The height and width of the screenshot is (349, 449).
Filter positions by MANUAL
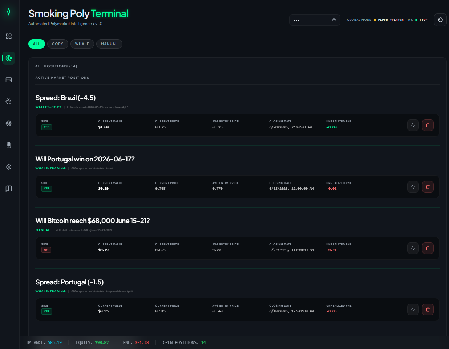pos(109,44)
